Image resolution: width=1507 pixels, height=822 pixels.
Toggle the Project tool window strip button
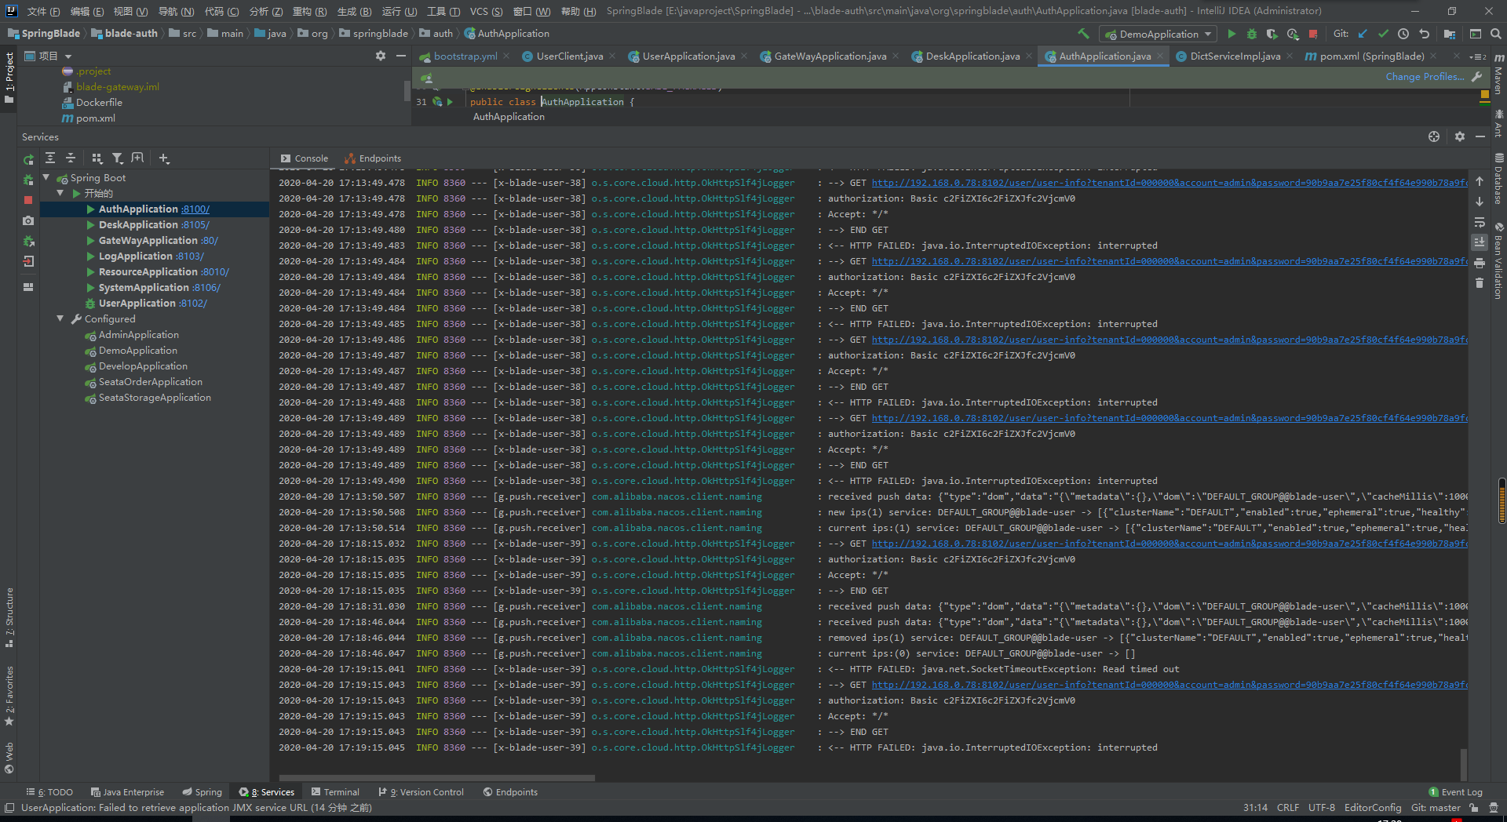tap(9, 78)
